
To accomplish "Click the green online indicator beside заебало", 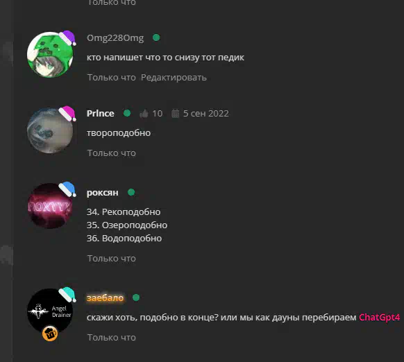I will pyautogui.click(x=136, y=298).
